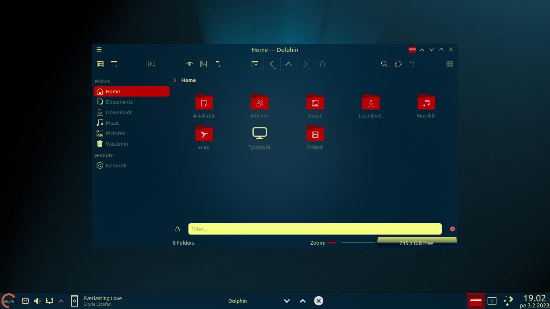Go back with the left arrow
This screenshot has width=550, height=309.
272,64
